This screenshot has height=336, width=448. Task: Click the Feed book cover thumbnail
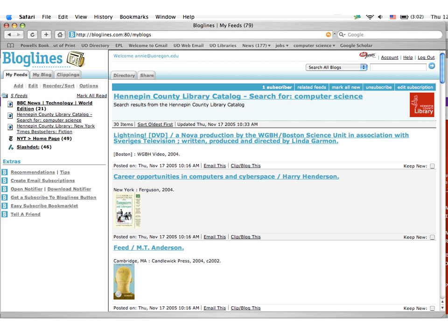pos(124,281)
